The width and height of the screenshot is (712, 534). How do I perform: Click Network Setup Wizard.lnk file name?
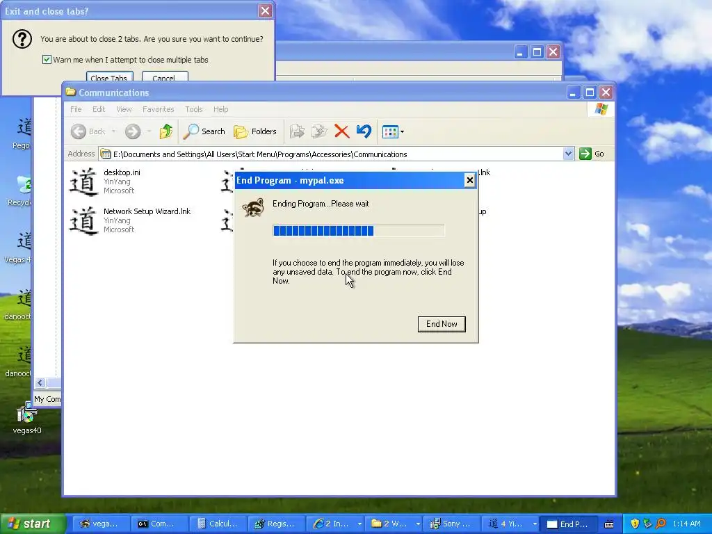click(x=147, y=211)
